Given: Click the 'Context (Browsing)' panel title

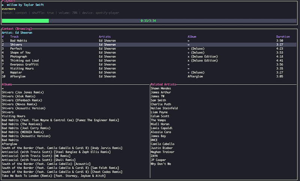Looking at the screenshot, I should click(17, 29).
